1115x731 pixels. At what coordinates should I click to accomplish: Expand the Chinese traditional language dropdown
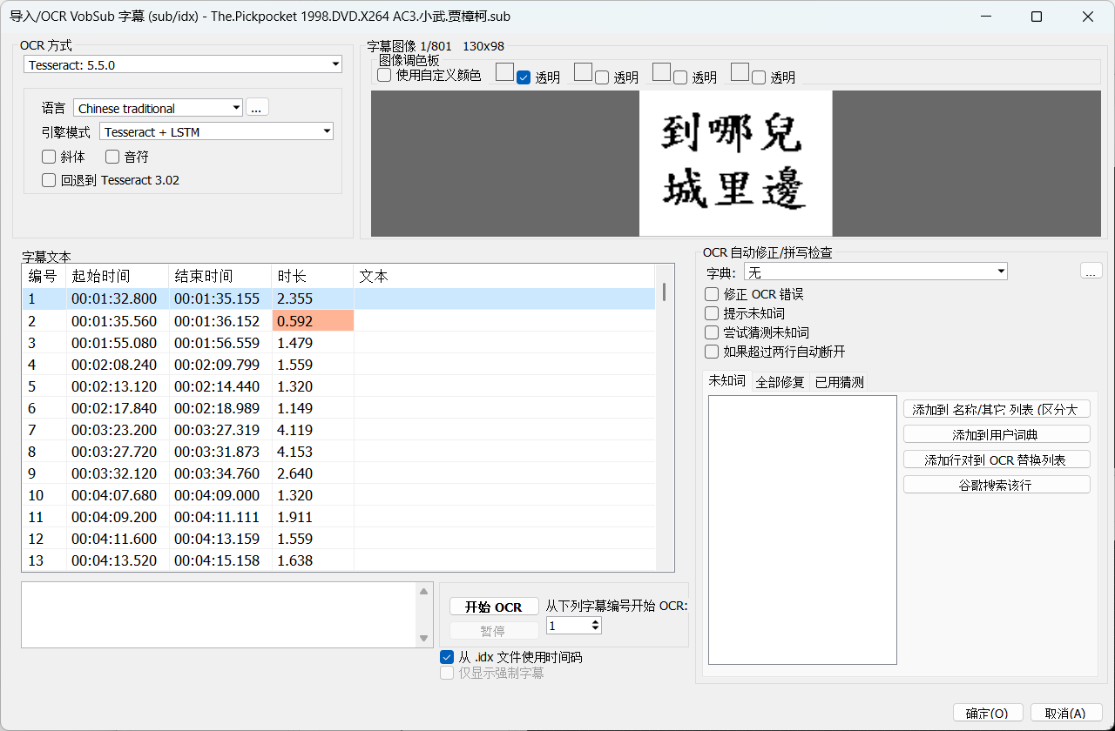(158, 108)
